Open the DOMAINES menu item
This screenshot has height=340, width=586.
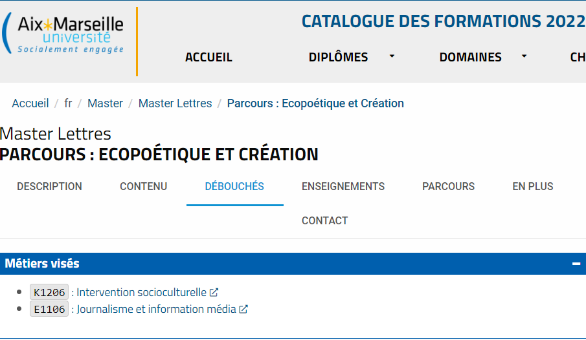(470, 57)
